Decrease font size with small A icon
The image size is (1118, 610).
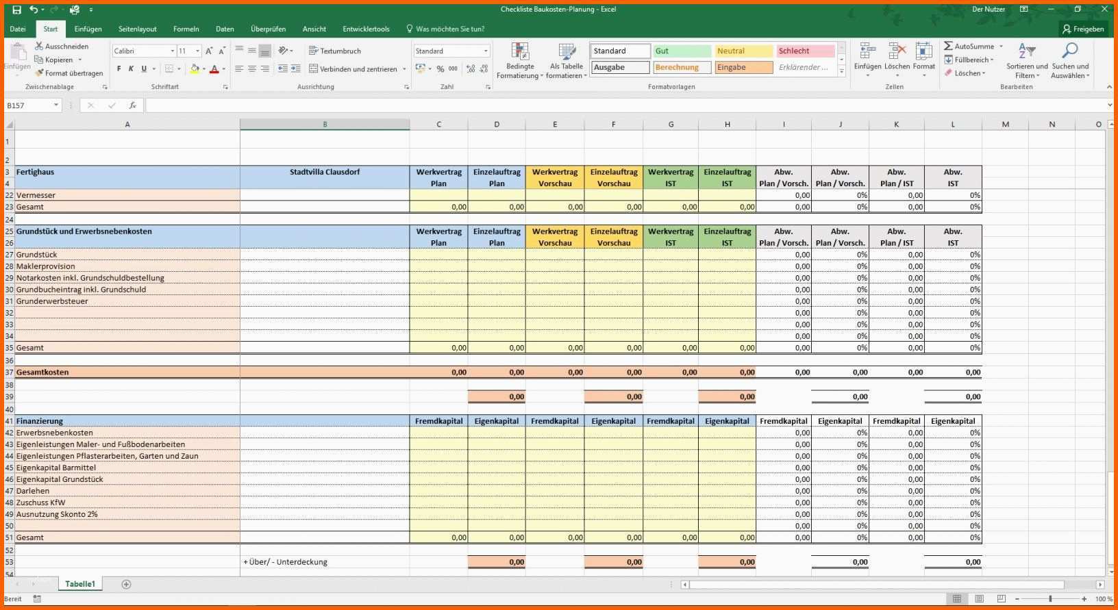(222, 51)
